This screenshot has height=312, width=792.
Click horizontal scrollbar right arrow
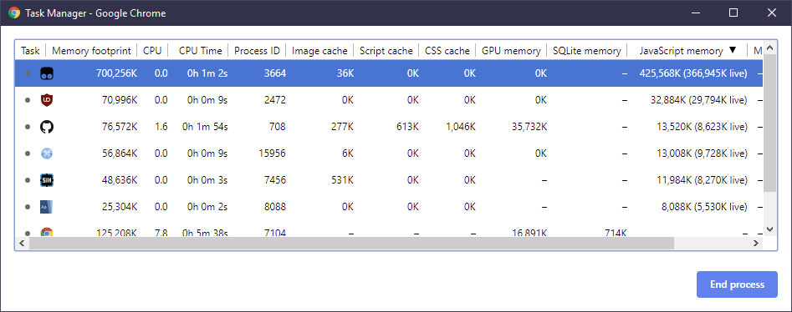pos(756,243)
